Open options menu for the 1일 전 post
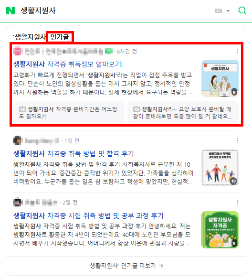 [238, 140]
